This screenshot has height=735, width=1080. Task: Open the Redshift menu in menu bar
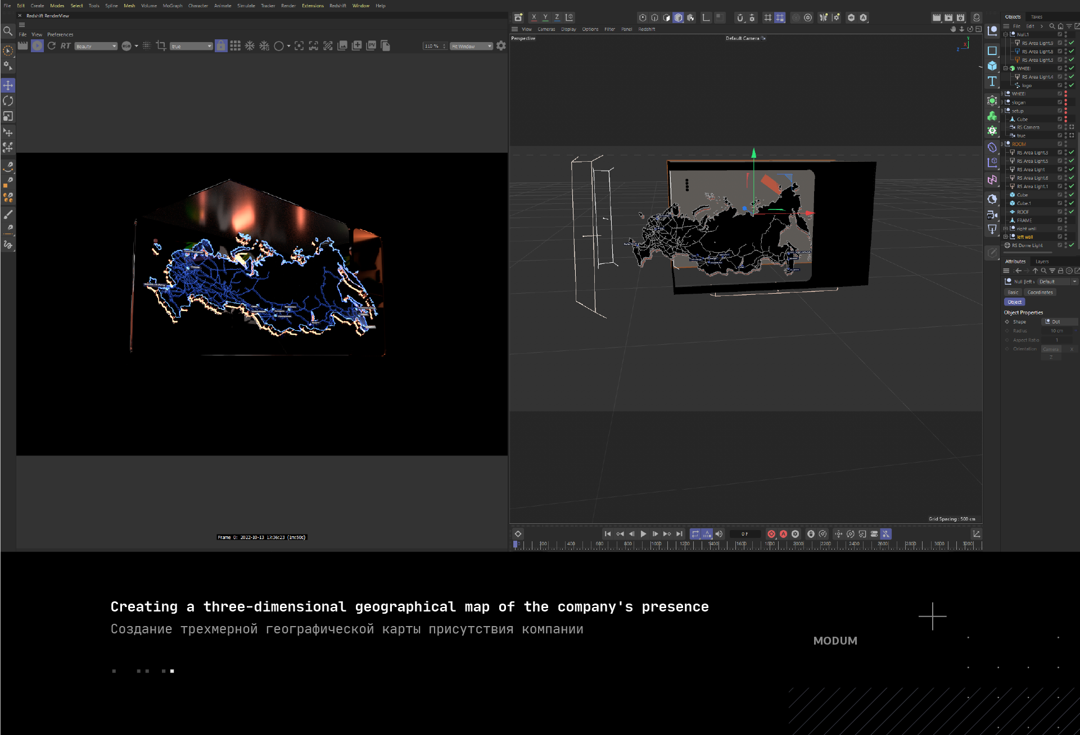337,6
